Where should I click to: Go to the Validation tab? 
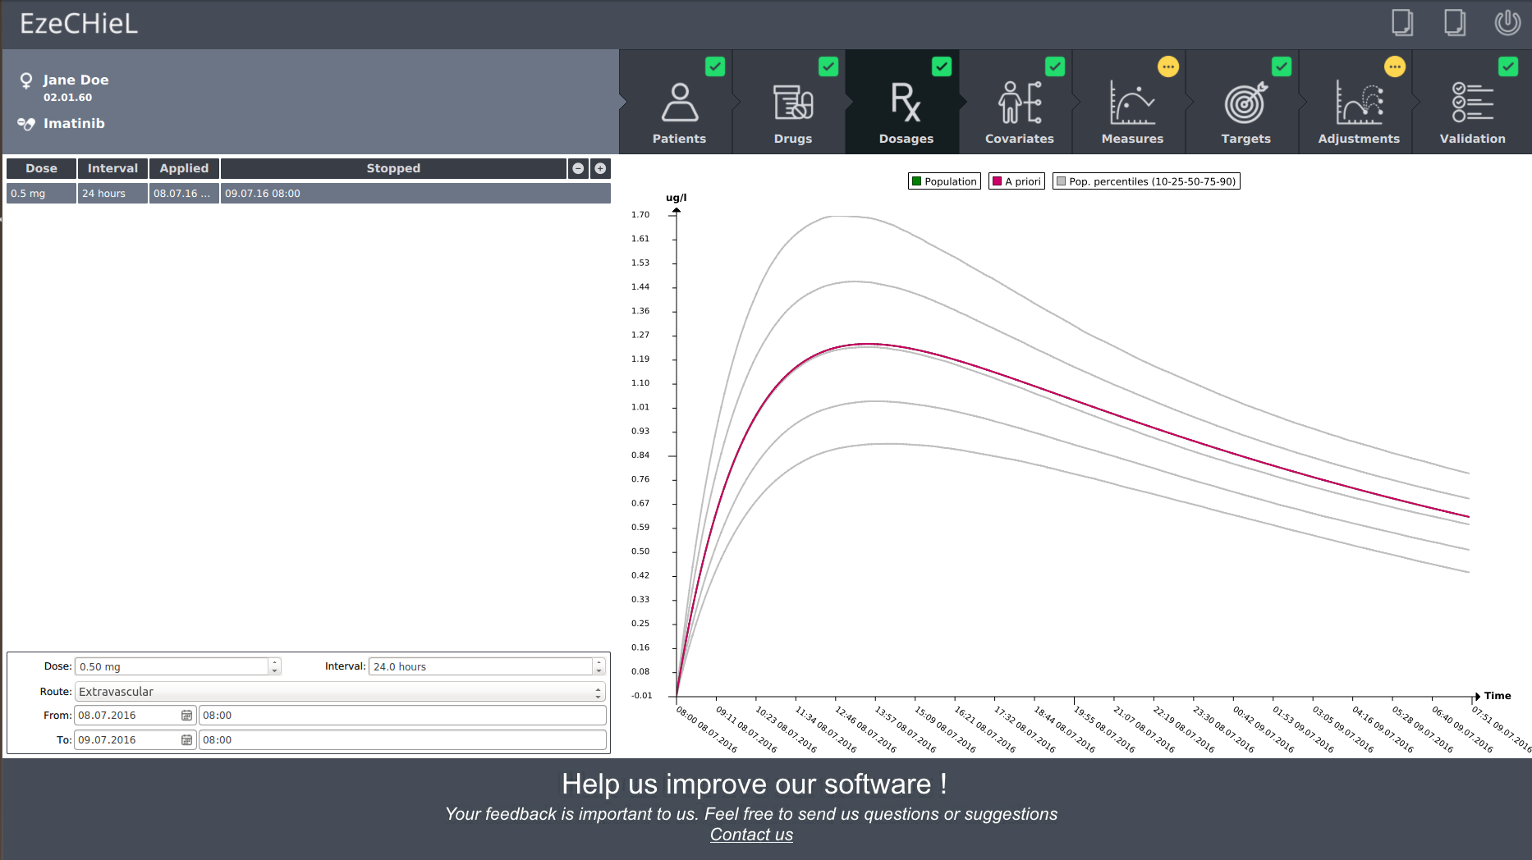click(x=1471, y=102)
